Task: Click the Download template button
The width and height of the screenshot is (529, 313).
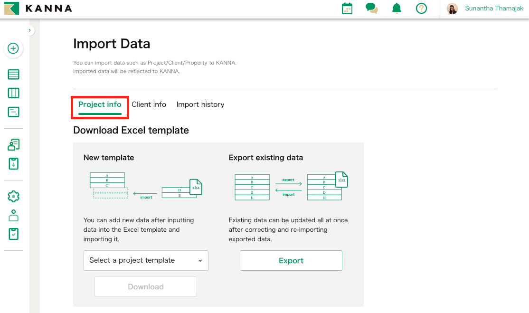Action: [145, 286]
